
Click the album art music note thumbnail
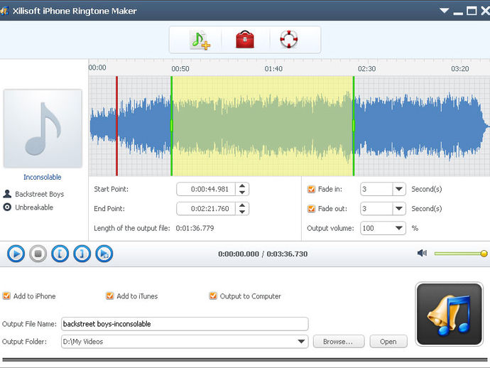click(x=43, y=129)
